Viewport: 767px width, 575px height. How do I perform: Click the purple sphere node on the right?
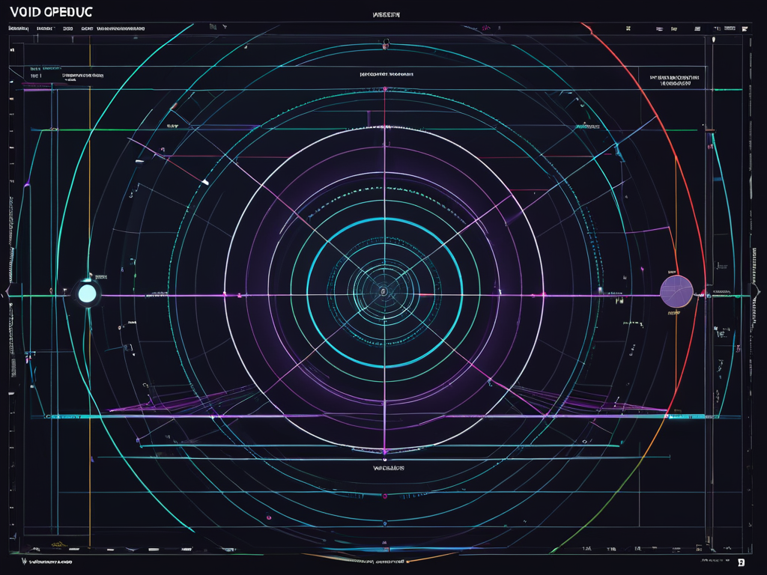[675, 291]
